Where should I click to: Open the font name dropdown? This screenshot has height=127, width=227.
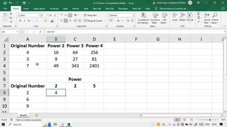pos(39,15)
